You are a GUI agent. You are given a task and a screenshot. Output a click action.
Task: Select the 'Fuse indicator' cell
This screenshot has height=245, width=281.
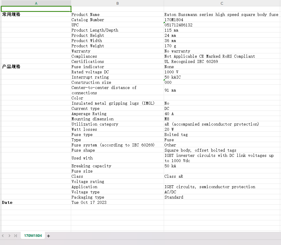click(117, 67)
